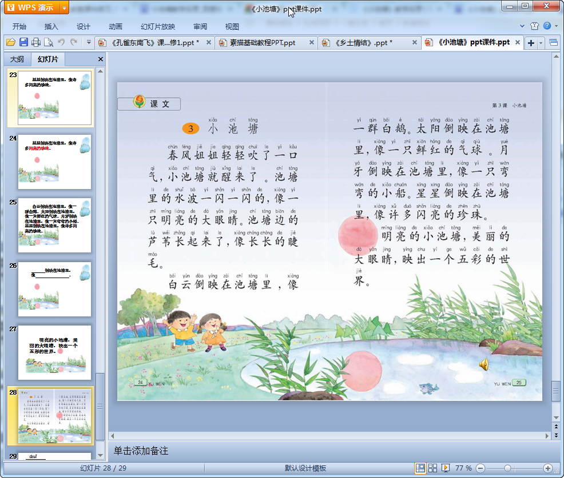Click thumbnail panel scroll up arrow

click(100, 71)
